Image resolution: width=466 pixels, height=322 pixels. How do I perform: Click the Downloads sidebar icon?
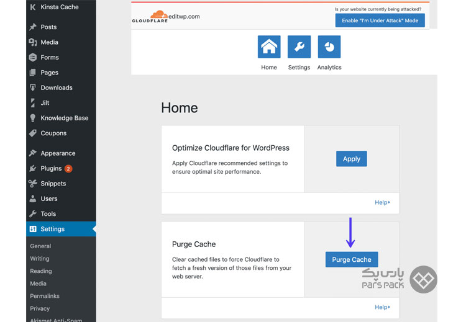(33, 87)
